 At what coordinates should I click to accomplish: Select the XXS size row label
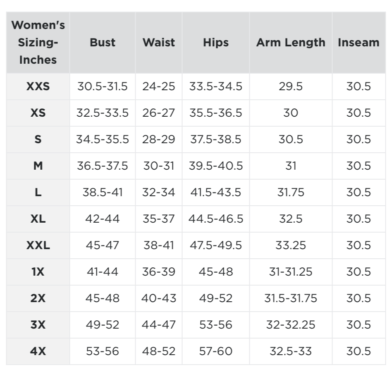coord(38,86)
